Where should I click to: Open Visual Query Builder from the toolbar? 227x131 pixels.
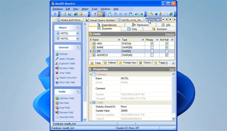coord(70,14)
